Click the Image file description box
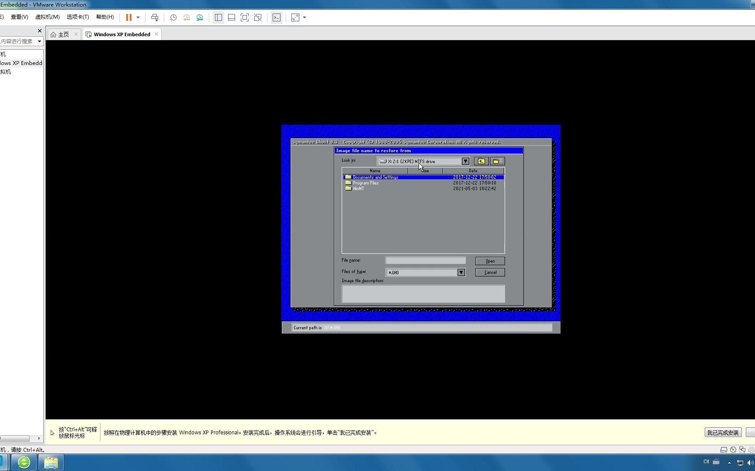The image size is (755, 471). pos(423,294)
